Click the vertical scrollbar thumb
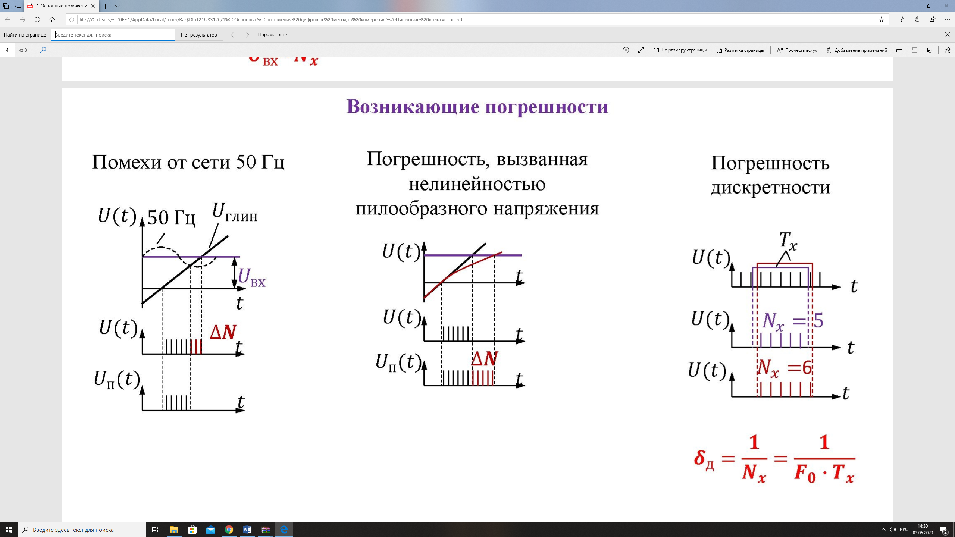The width and height of the screenshot is (955, 537). pyautogui.click(x=954, y=257)
